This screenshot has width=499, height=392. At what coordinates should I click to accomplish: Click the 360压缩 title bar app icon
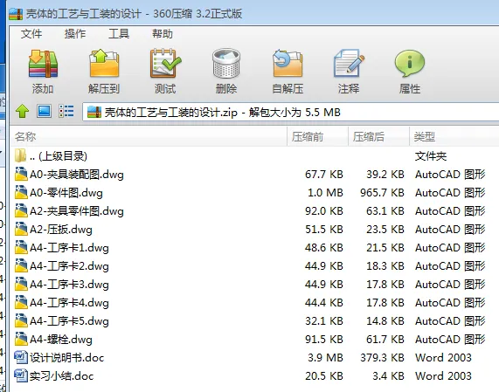(16, 14)
